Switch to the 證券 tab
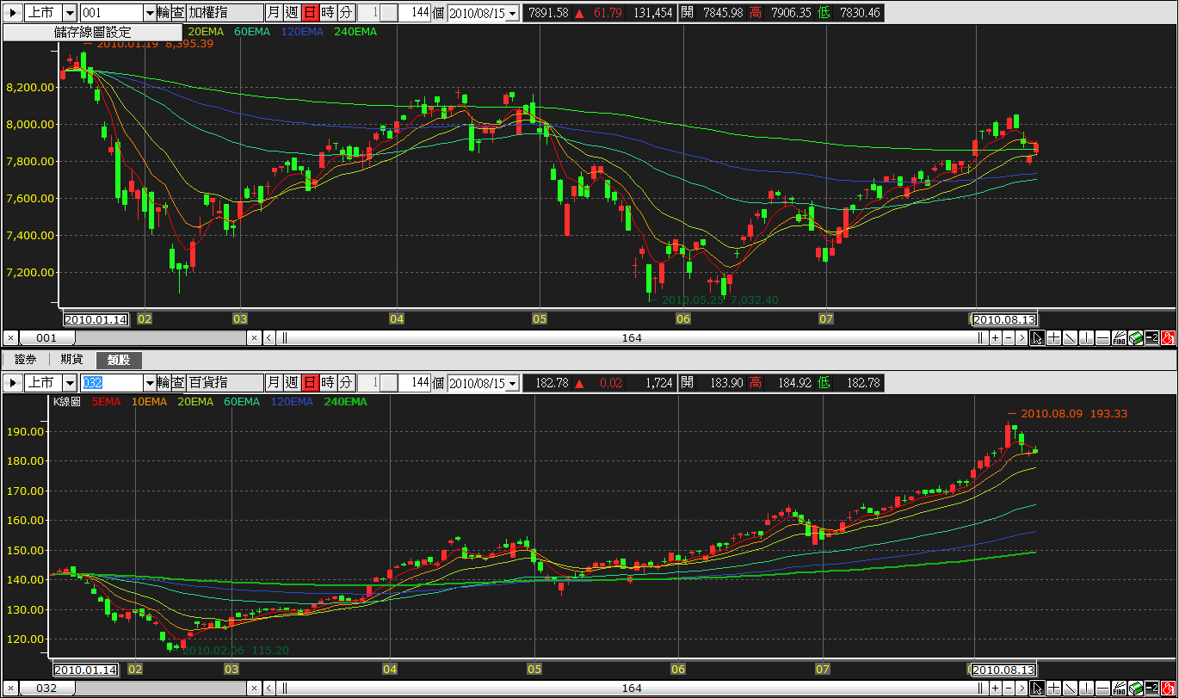The image size is (1179, 698). [26, 360]
